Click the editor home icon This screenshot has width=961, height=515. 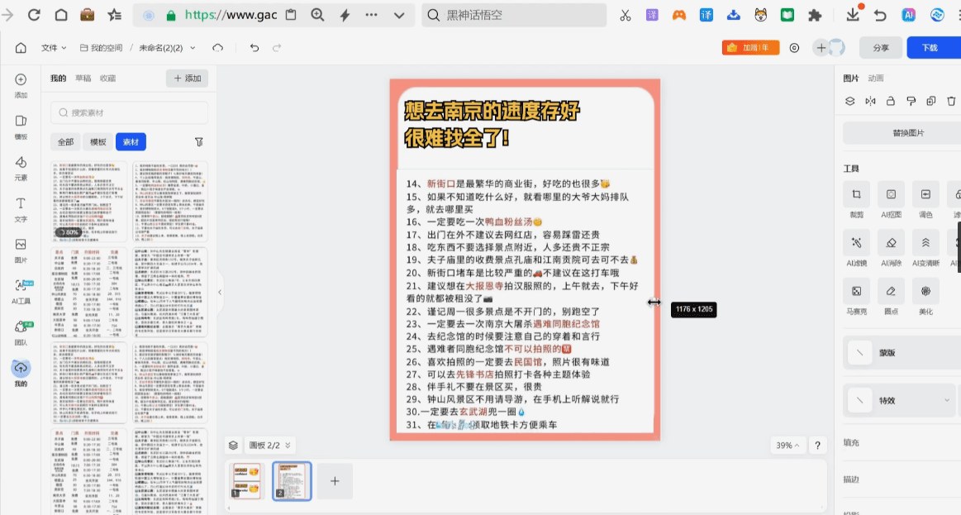21,48
